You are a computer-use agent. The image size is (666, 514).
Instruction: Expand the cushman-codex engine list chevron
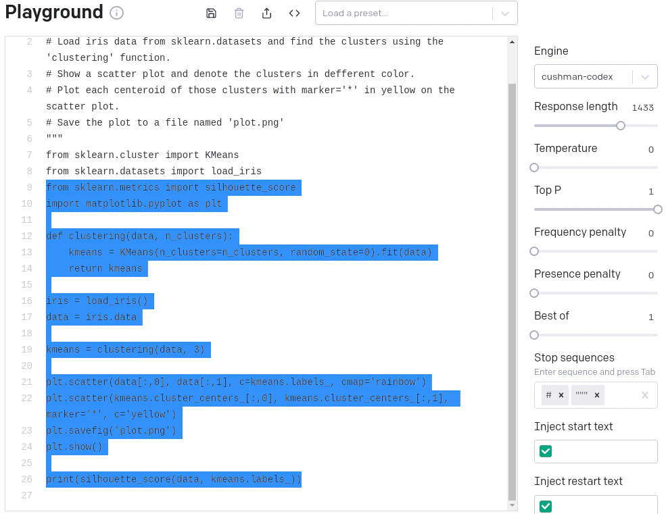click(x=645, y=76)
